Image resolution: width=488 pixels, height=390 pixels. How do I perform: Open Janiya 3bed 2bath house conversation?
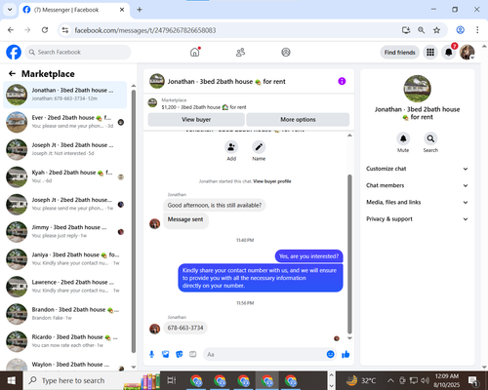(x=65, y=259)
